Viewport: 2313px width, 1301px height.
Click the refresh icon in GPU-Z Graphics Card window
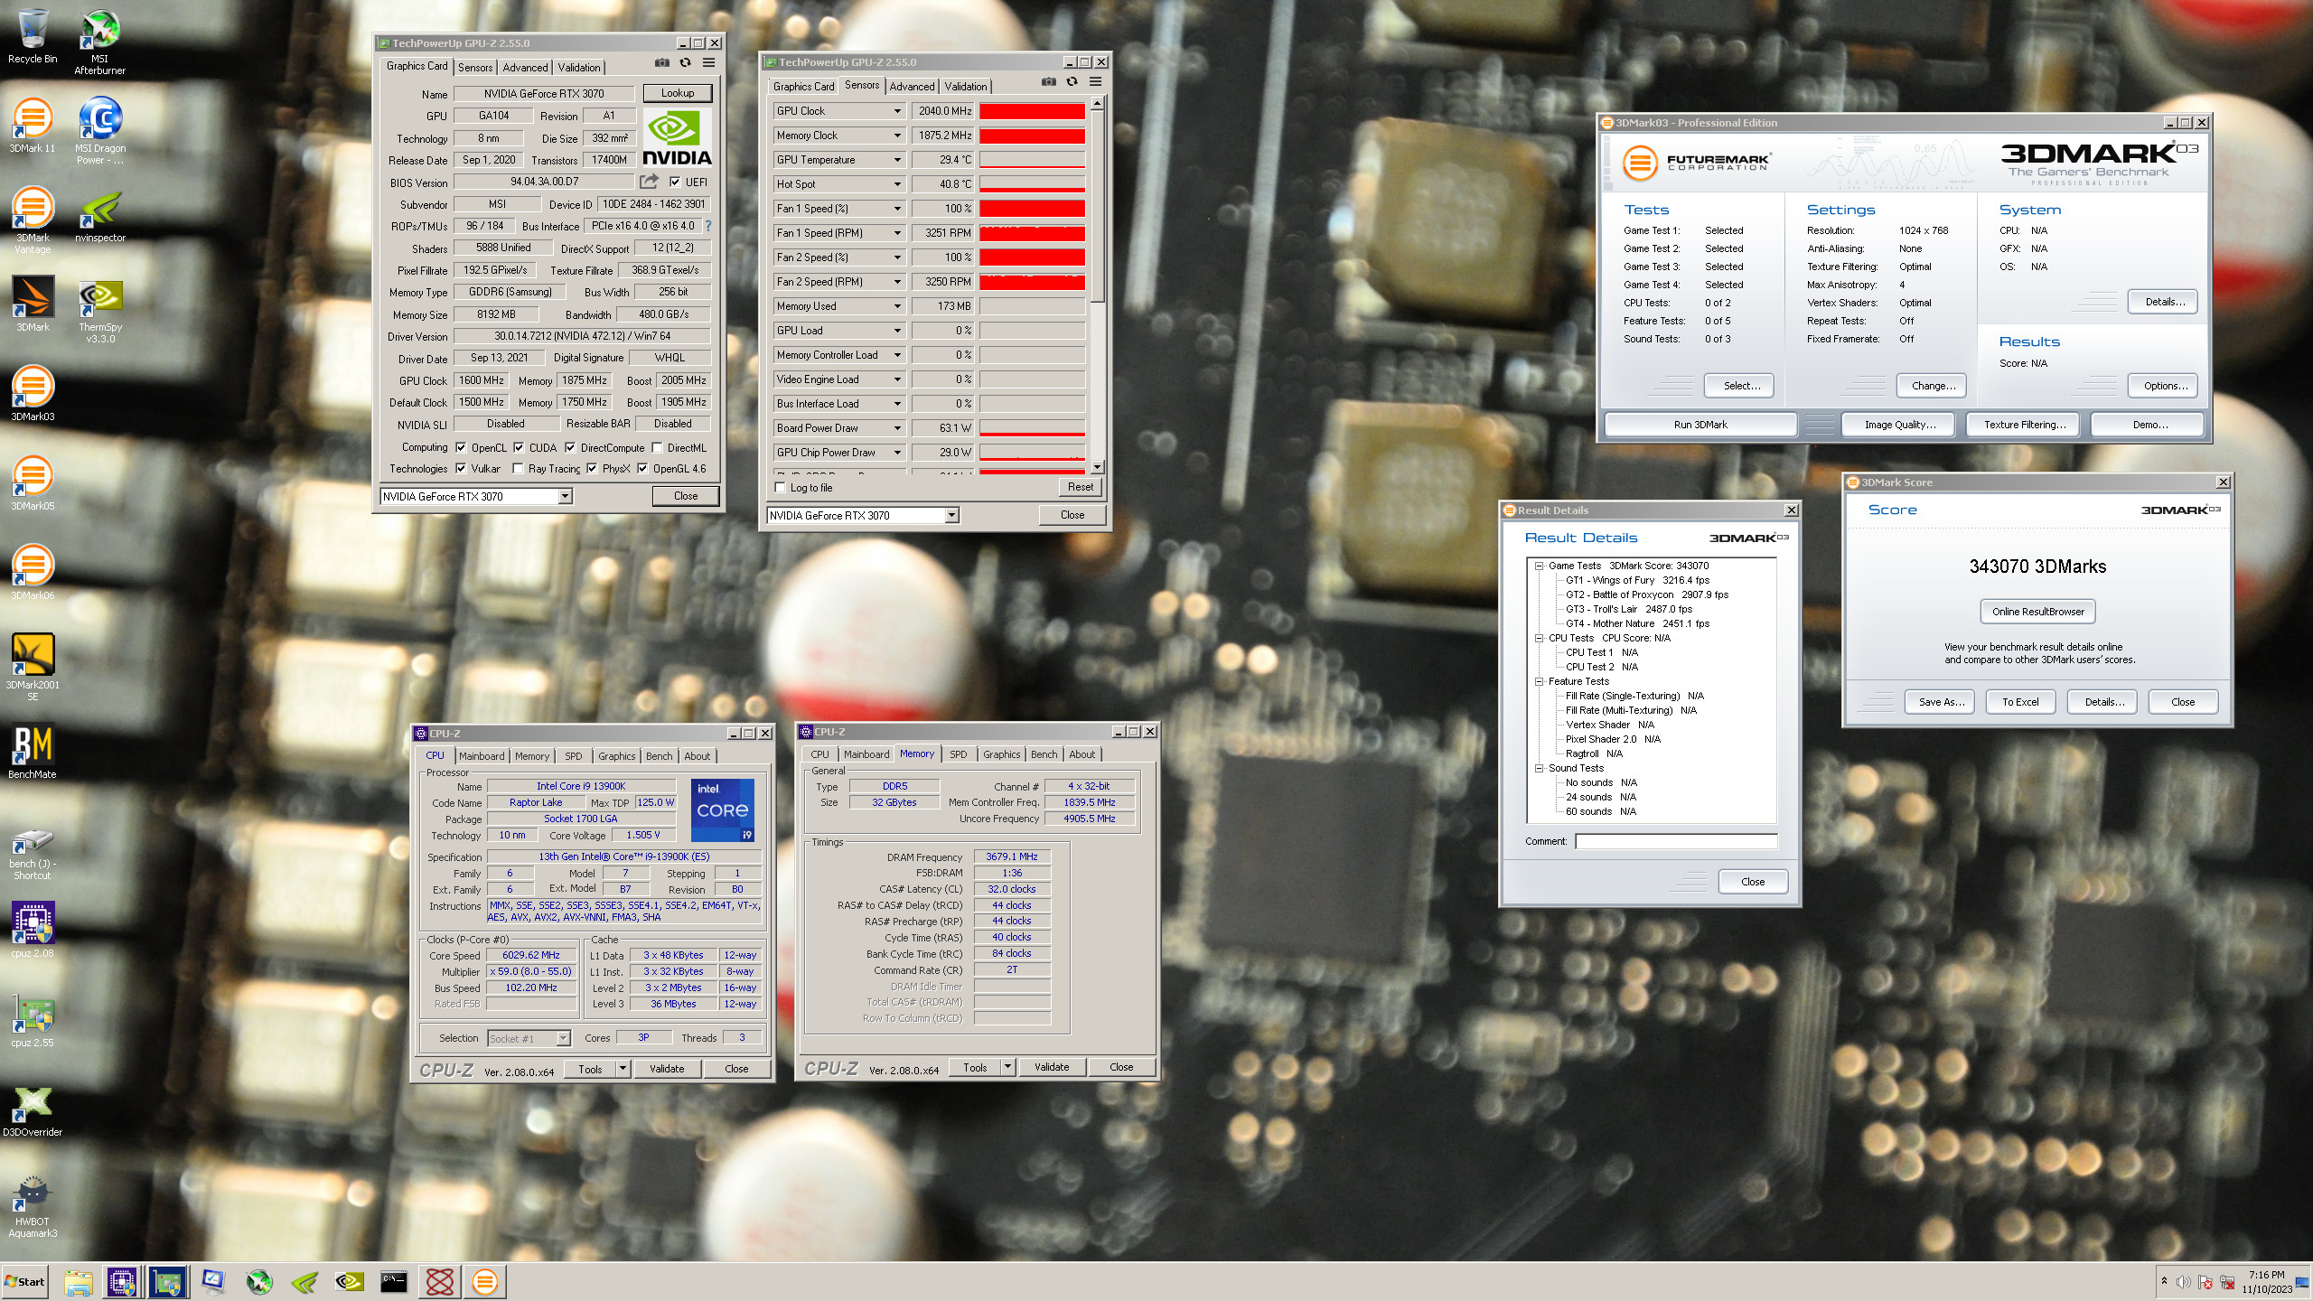[x=686, y=62]
